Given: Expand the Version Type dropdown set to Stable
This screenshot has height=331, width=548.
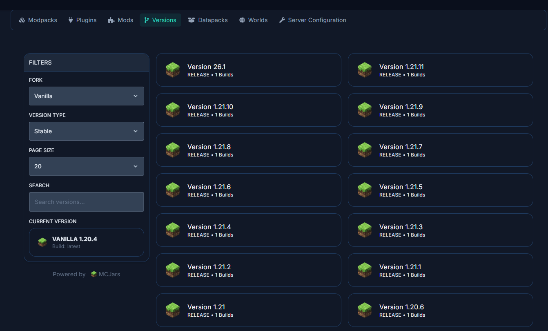Looking at the screenshot, I should click(x=87, y=131).
